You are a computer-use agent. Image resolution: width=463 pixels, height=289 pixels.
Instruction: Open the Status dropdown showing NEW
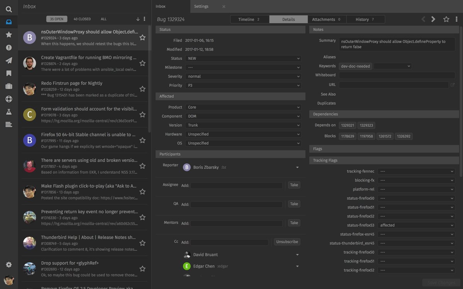pos(243,59)
